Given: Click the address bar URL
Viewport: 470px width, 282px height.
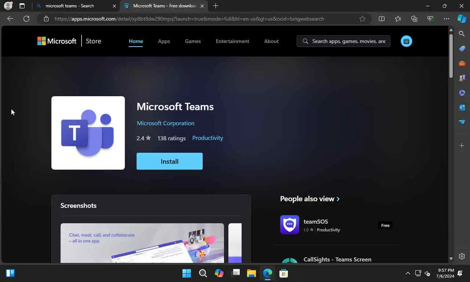Looking at the screenshot, I should click(x=189, y=19).
